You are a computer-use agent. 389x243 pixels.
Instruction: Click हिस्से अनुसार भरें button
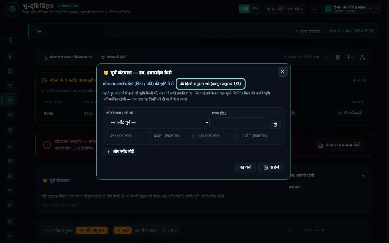click(211, 84)
